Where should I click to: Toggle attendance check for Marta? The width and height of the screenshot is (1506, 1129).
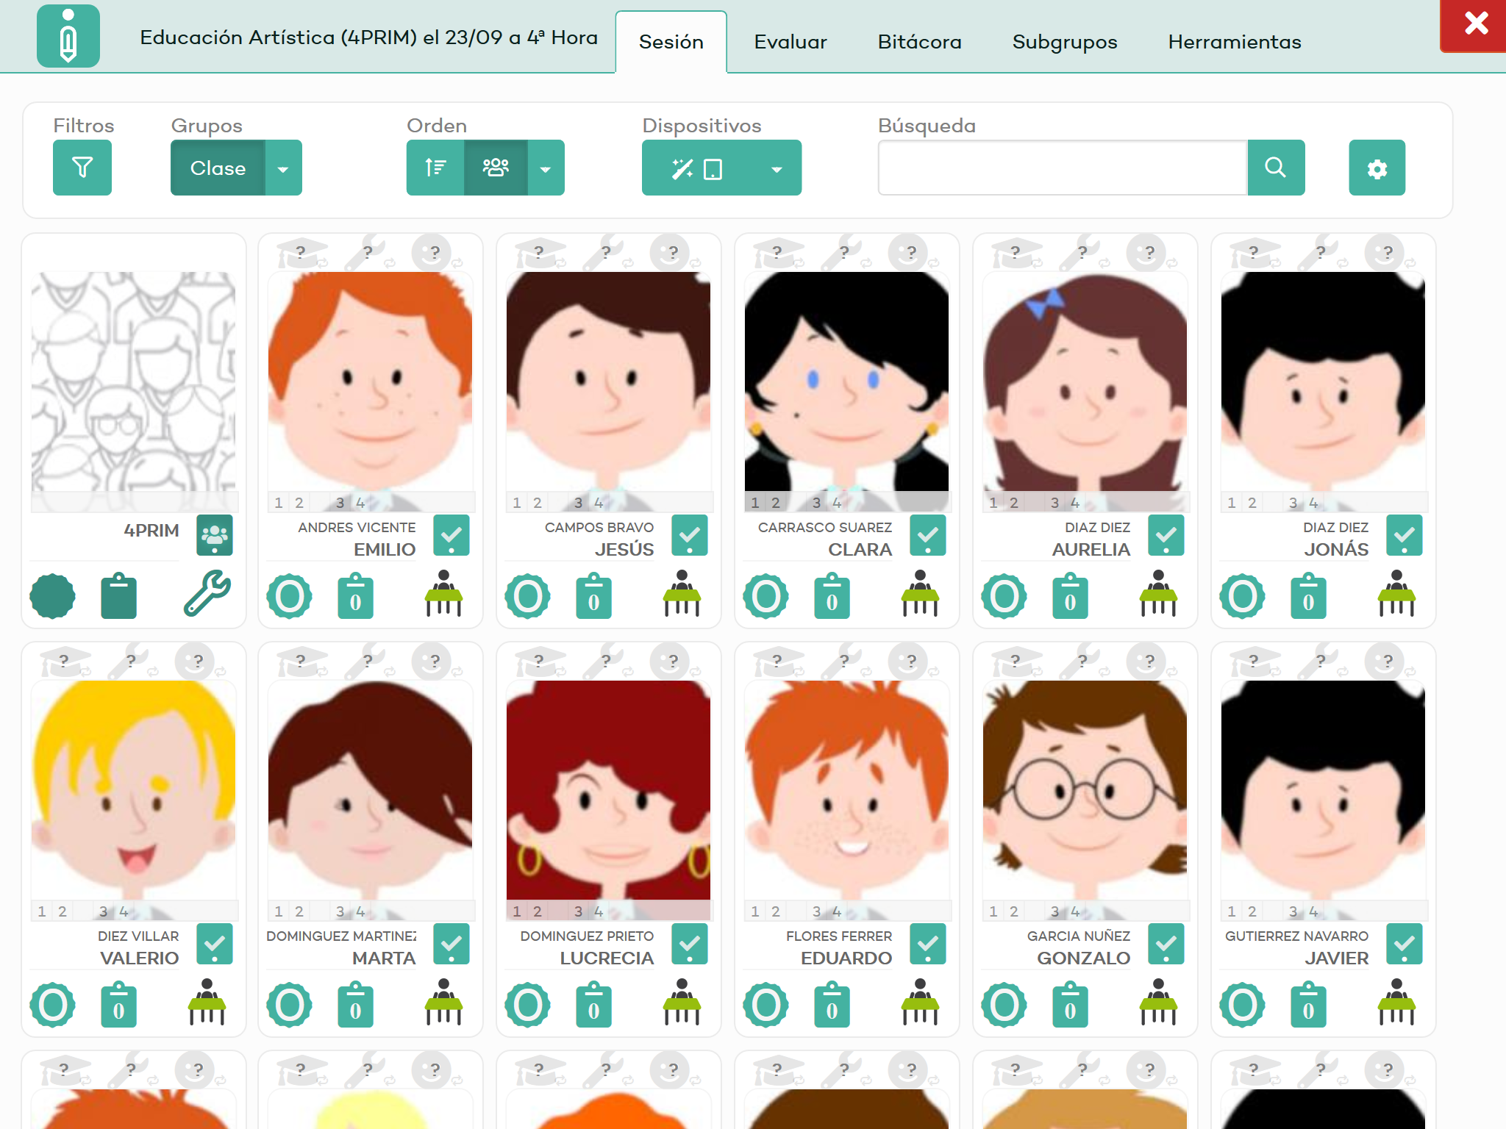[452, 944]
